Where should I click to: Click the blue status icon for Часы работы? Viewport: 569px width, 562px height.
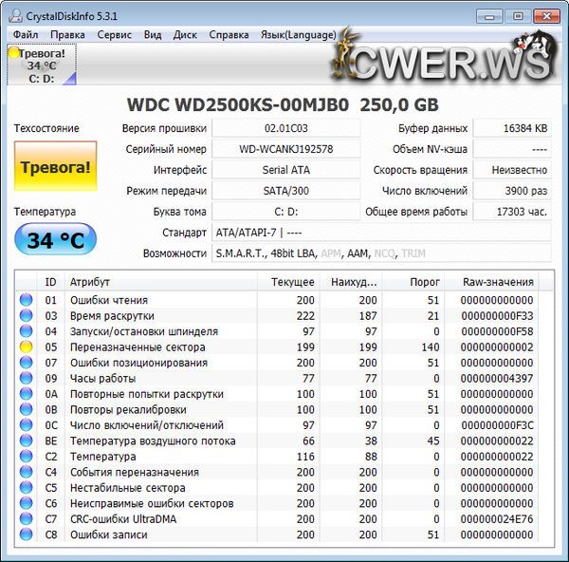click(27, 379)
